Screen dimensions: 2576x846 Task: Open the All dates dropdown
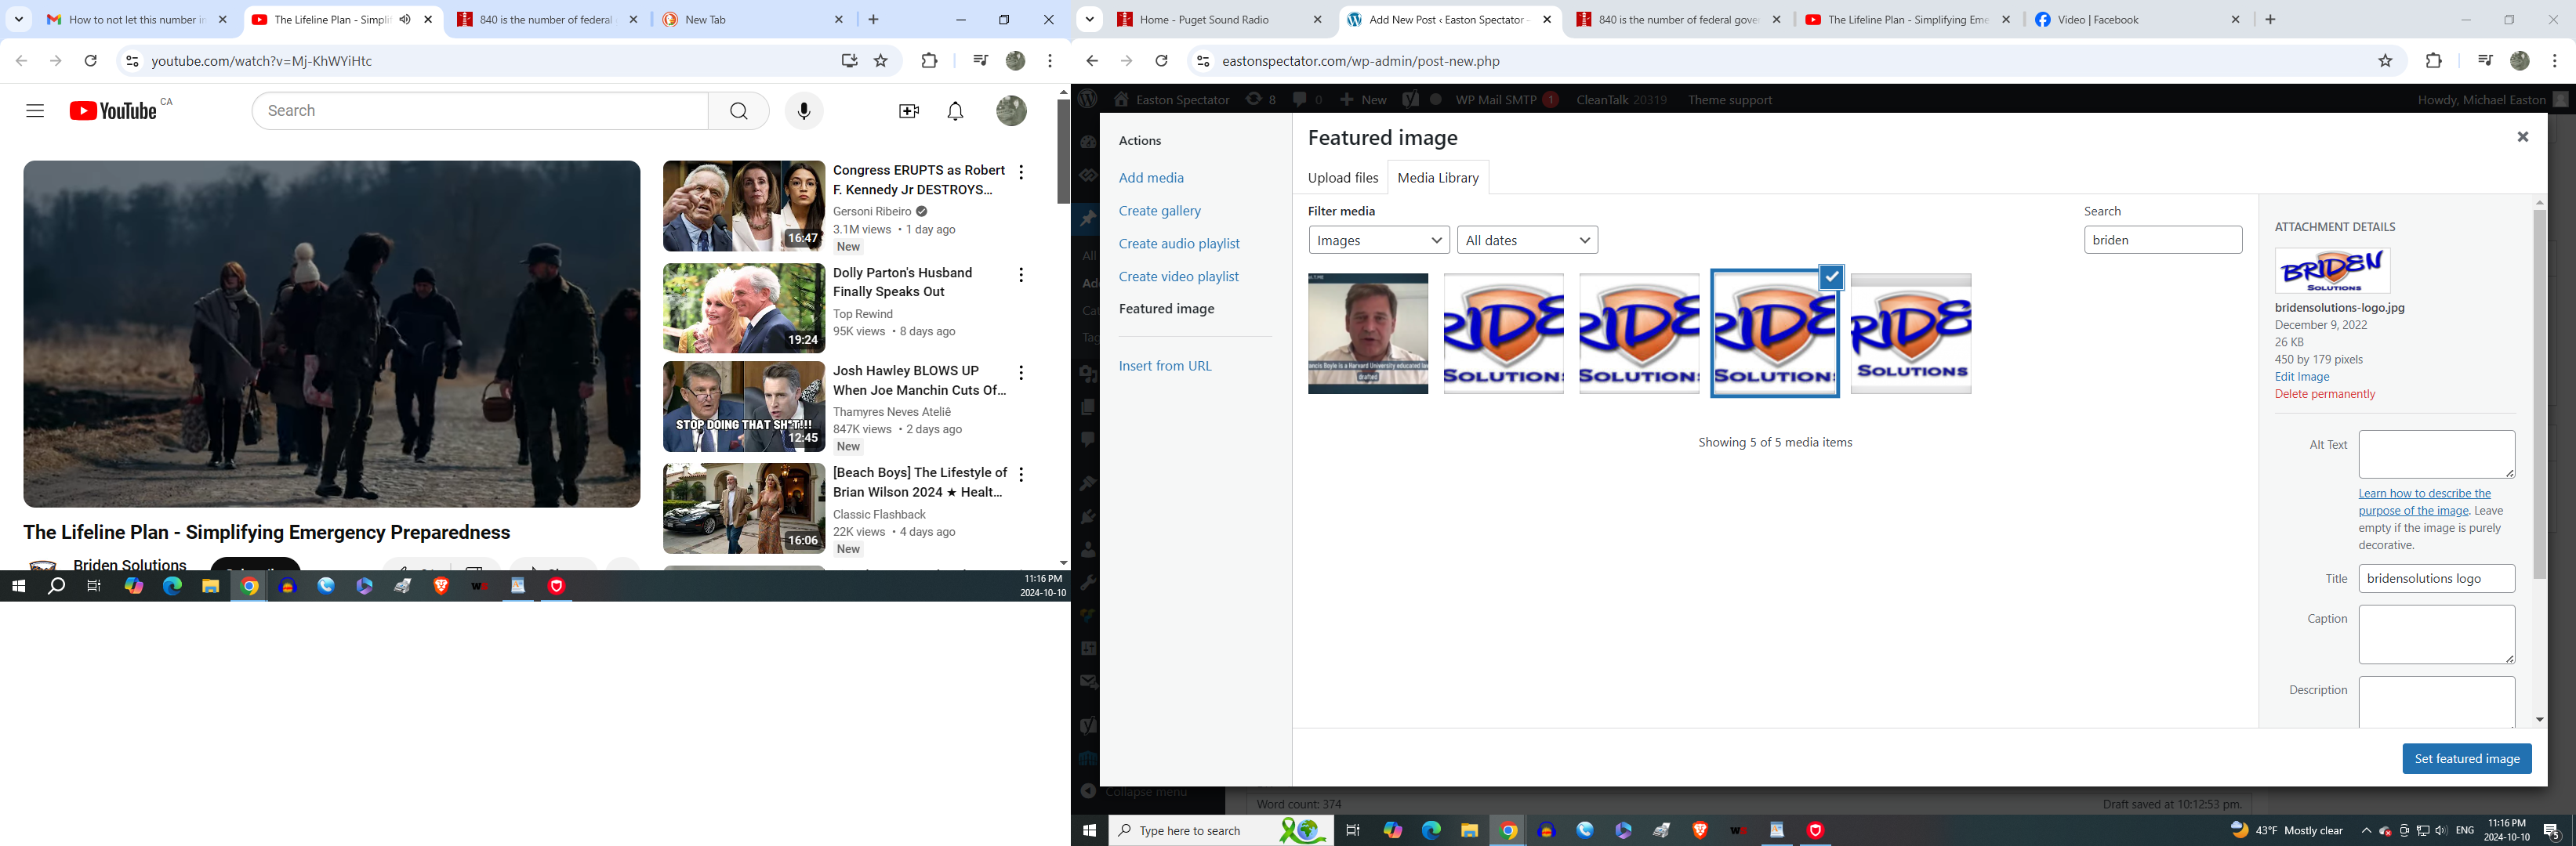tap(1527, 240)
